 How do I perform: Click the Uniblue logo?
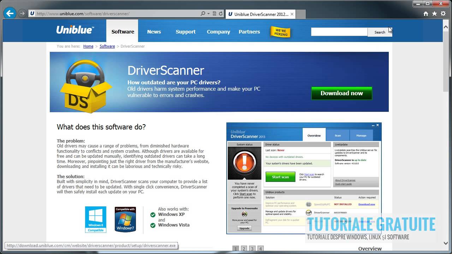tap(75, 30)
